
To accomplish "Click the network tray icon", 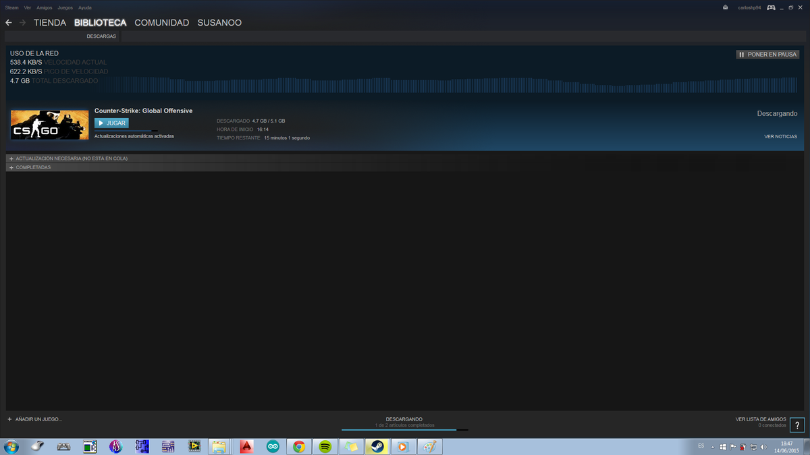I will [x=753, y=446].
